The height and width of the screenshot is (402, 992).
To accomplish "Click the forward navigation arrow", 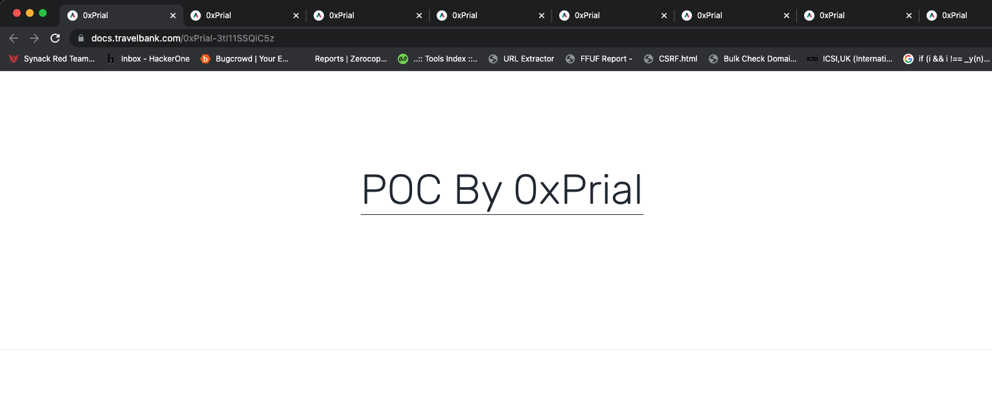I will click(x=34, y=38).
